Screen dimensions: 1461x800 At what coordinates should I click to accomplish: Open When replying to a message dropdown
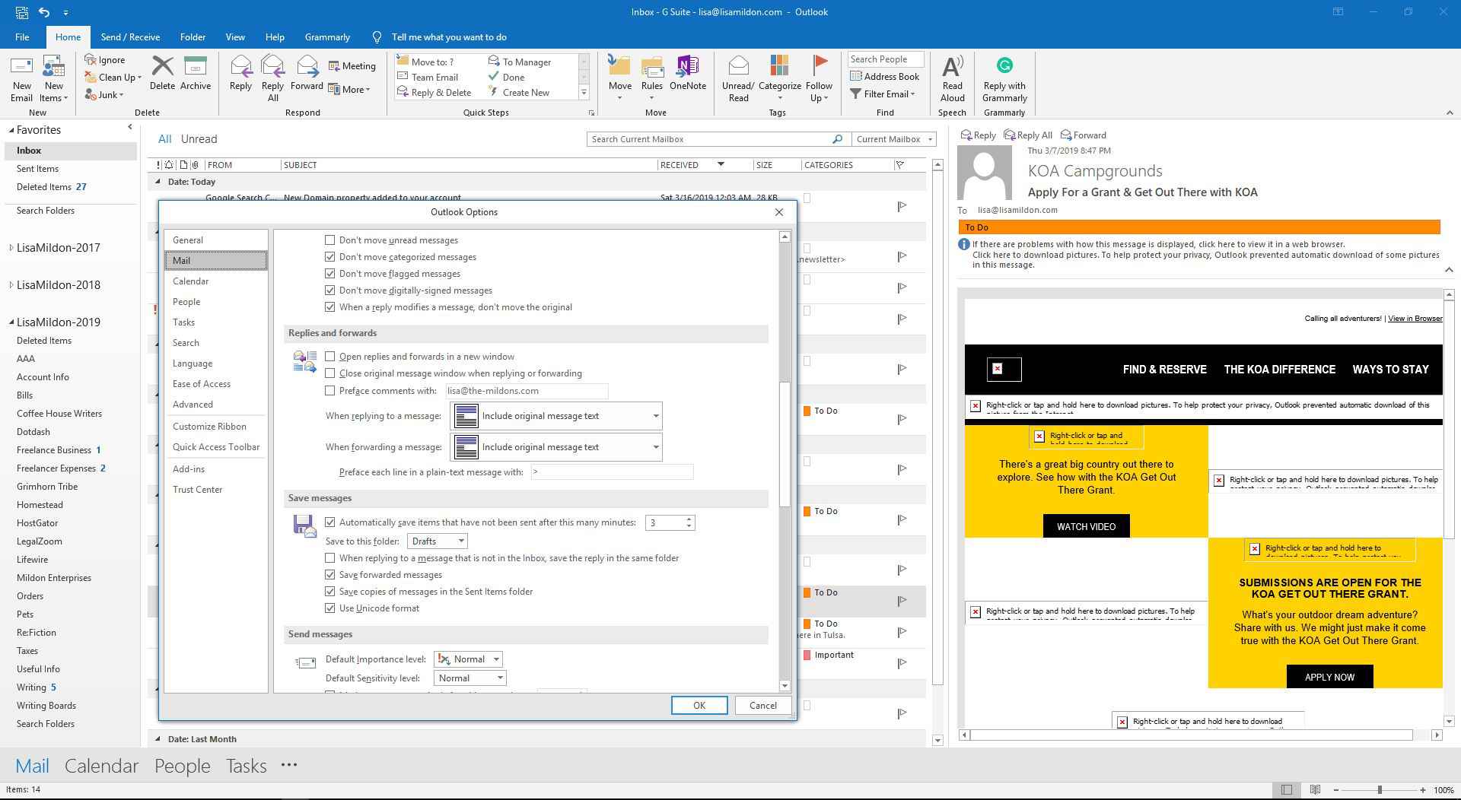[x=556, y=416]
